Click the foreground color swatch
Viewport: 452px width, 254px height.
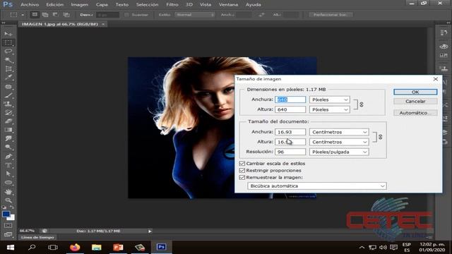pos(6,214)
